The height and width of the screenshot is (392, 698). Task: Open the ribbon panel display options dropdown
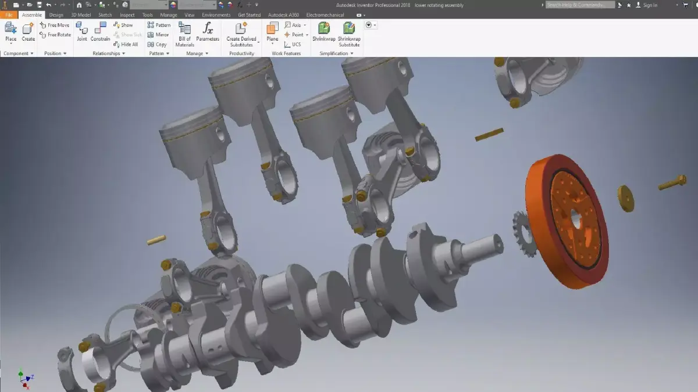tap(371, 25)
